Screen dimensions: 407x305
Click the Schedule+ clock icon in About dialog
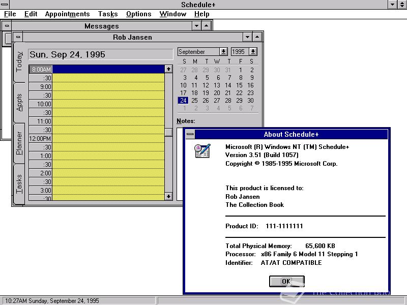tap(202, 150)
